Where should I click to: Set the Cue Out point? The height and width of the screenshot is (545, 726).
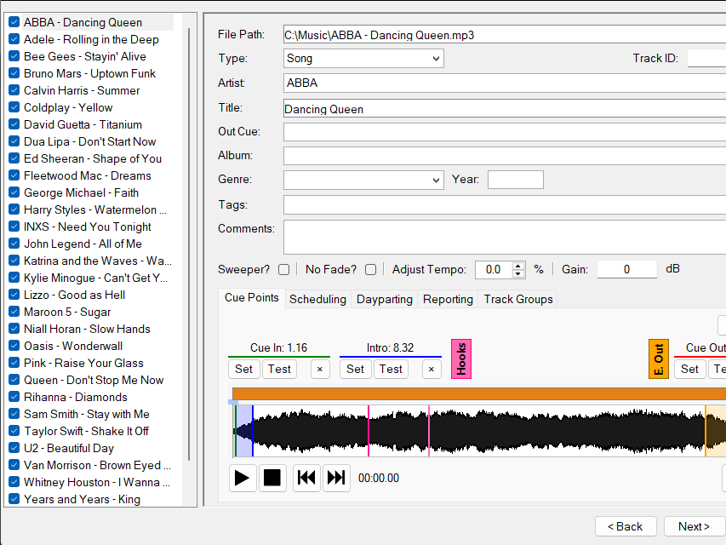click(x=689, y=370)
